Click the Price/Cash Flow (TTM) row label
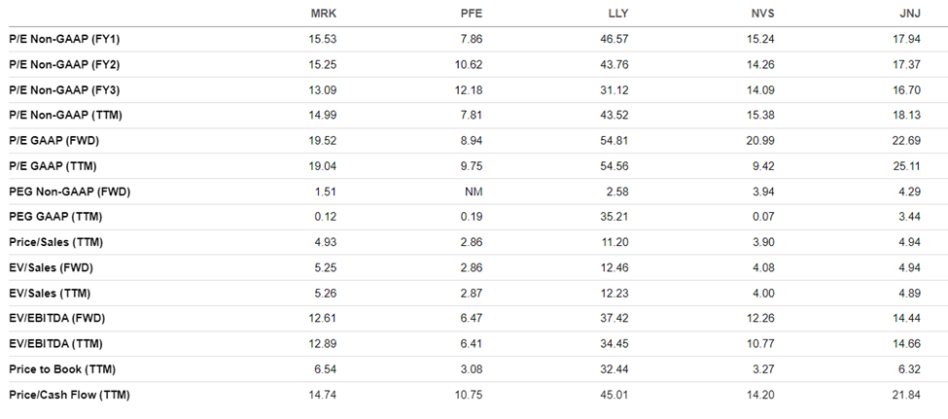 point(70,395)
